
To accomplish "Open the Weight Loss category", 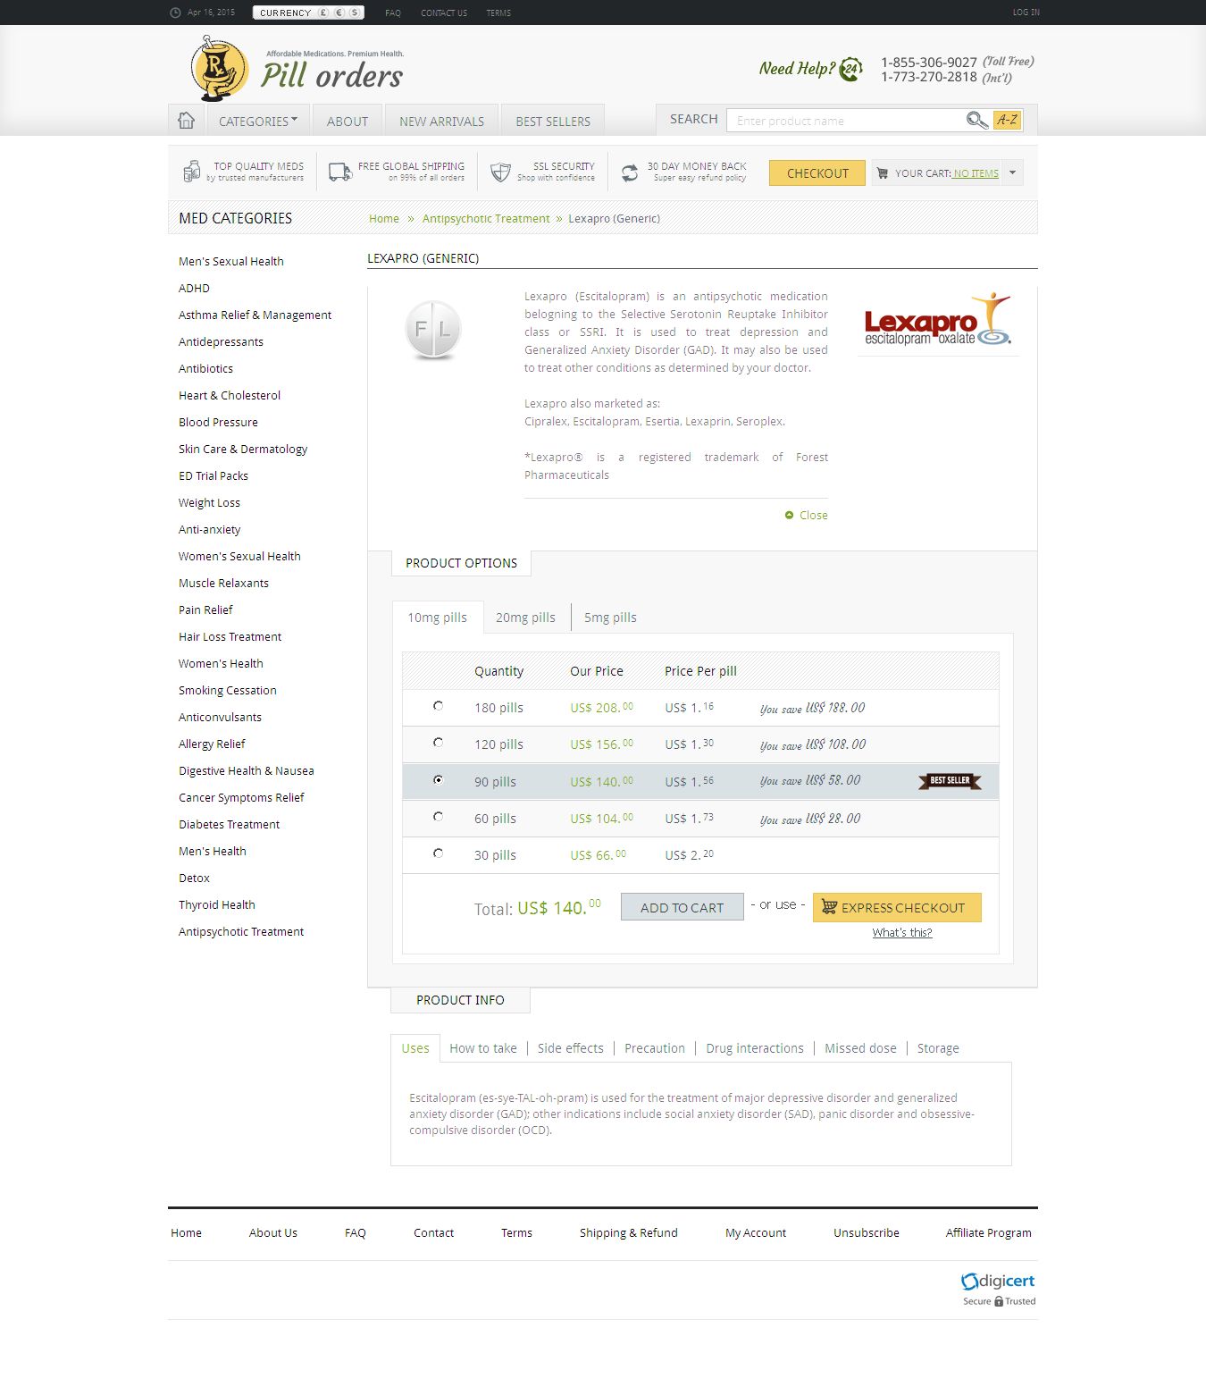I will coord(209,502).
